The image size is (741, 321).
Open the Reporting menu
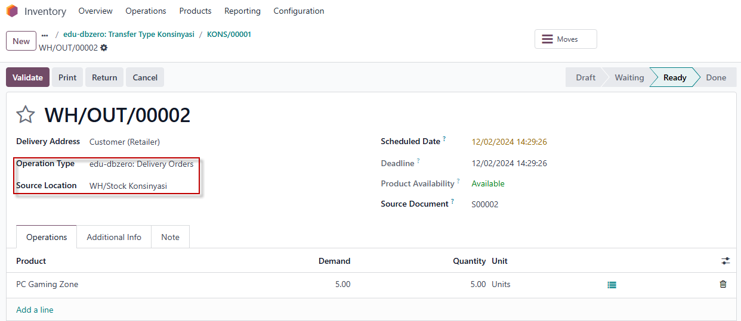click(x=242, y=11)
